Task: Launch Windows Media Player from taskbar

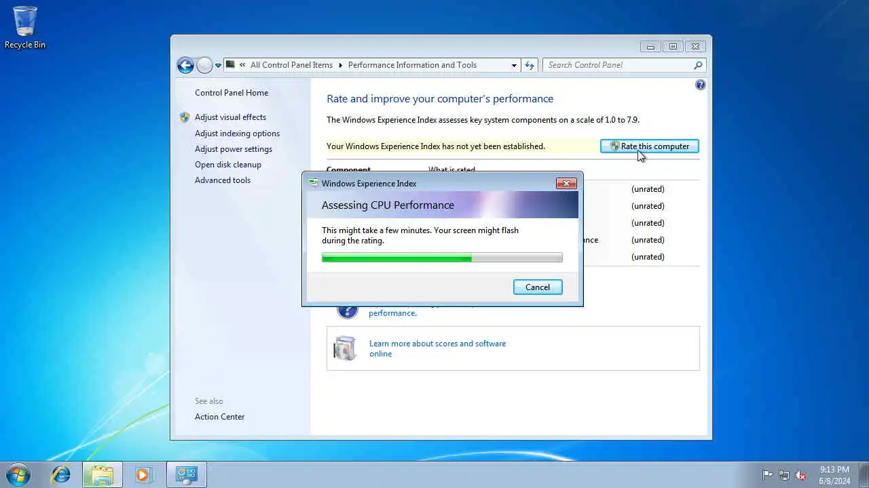Action: tap(143, 474)
